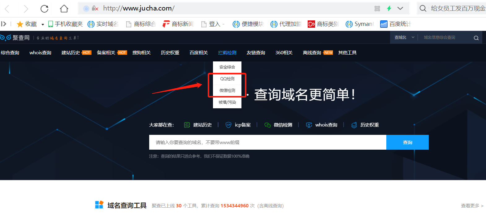Toggle the bookmarks sidebar panel icon
Viewport: 486px width, 216px height.
point(4,24)
